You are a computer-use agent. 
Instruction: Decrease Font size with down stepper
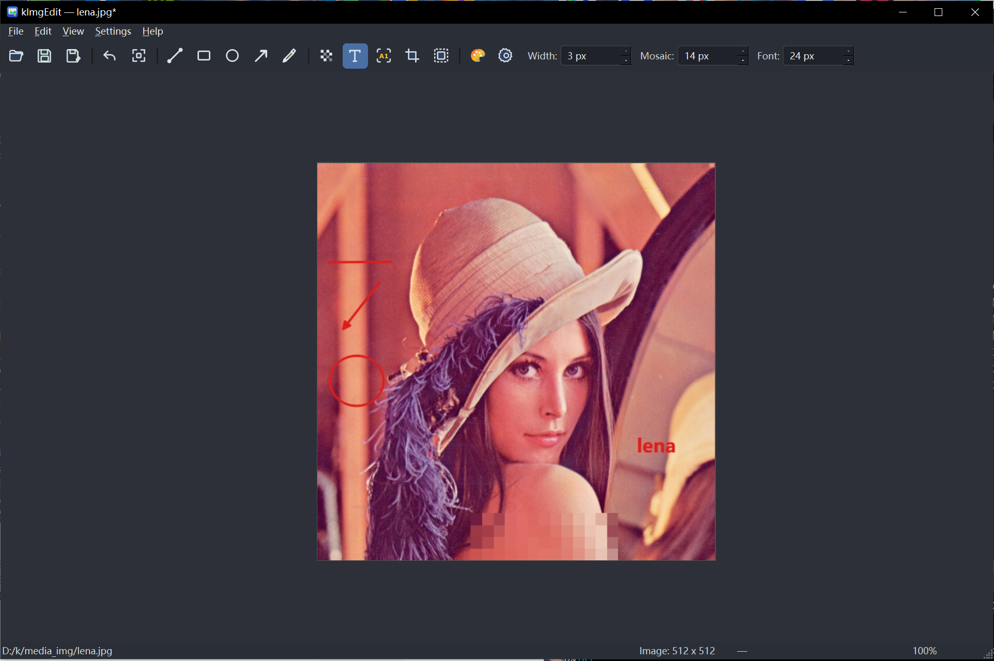848,60
